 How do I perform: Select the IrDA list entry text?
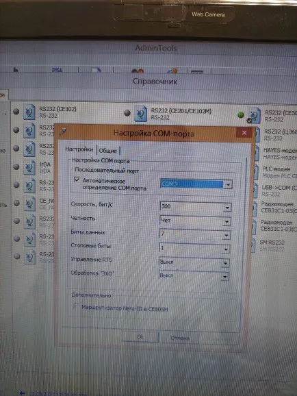(x=45, y=167)
